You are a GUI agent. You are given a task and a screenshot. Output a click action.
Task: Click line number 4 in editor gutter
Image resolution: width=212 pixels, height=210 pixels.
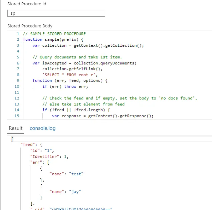click(x=18, y=51)
